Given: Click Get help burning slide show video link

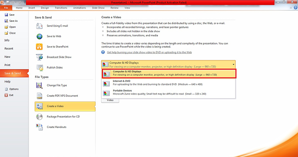Looking at the screenshot, I should coord(149,52).
